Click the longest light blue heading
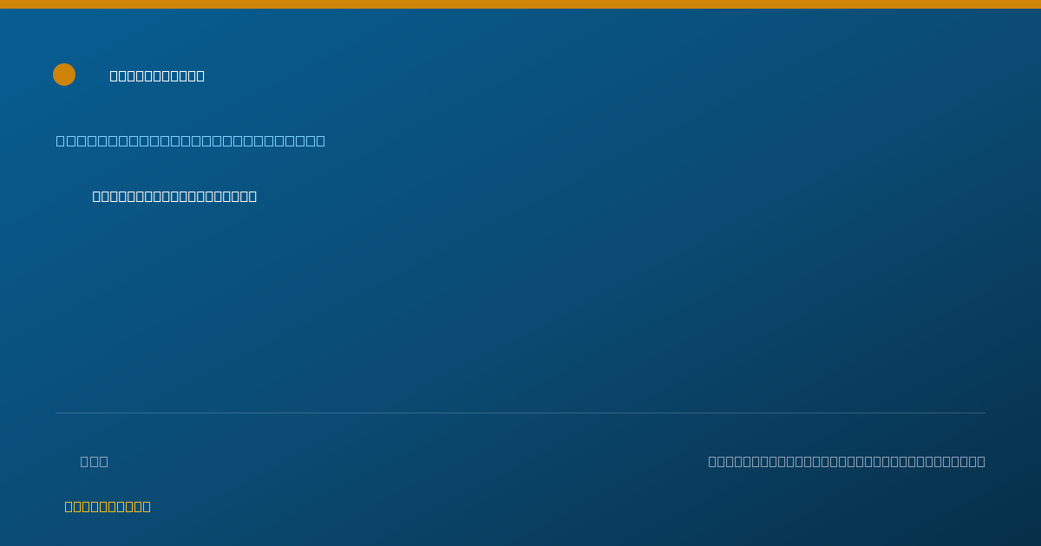Viewport: 1041px width, 546px height. [191, 140]
